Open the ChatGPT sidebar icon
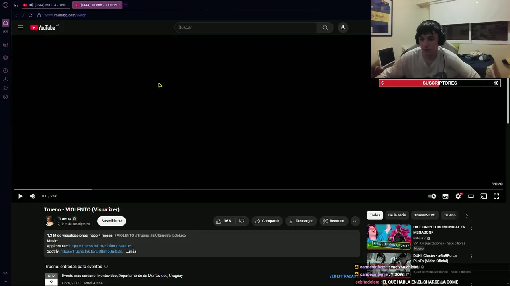This screenshot has height=286, width=510. [5, 58]
